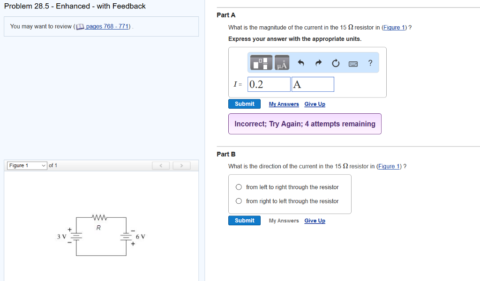Open the Figure 1 dropdown

click(x=27, y=166)
